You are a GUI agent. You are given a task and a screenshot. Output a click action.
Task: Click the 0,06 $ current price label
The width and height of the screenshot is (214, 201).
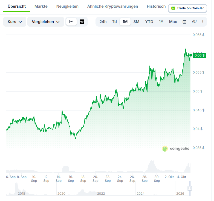pyautogui.click(x=199, y=55)
